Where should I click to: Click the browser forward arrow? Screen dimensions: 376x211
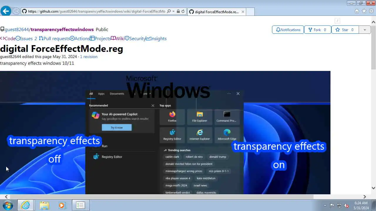16,11
